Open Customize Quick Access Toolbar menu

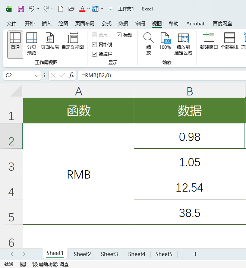[x=110, y=9]
